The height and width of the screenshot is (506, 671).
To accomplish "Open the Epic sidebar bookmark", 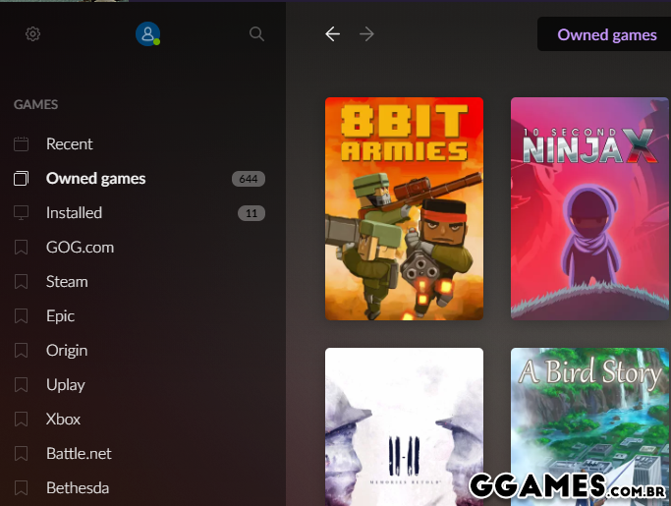I will pos(60,316).
